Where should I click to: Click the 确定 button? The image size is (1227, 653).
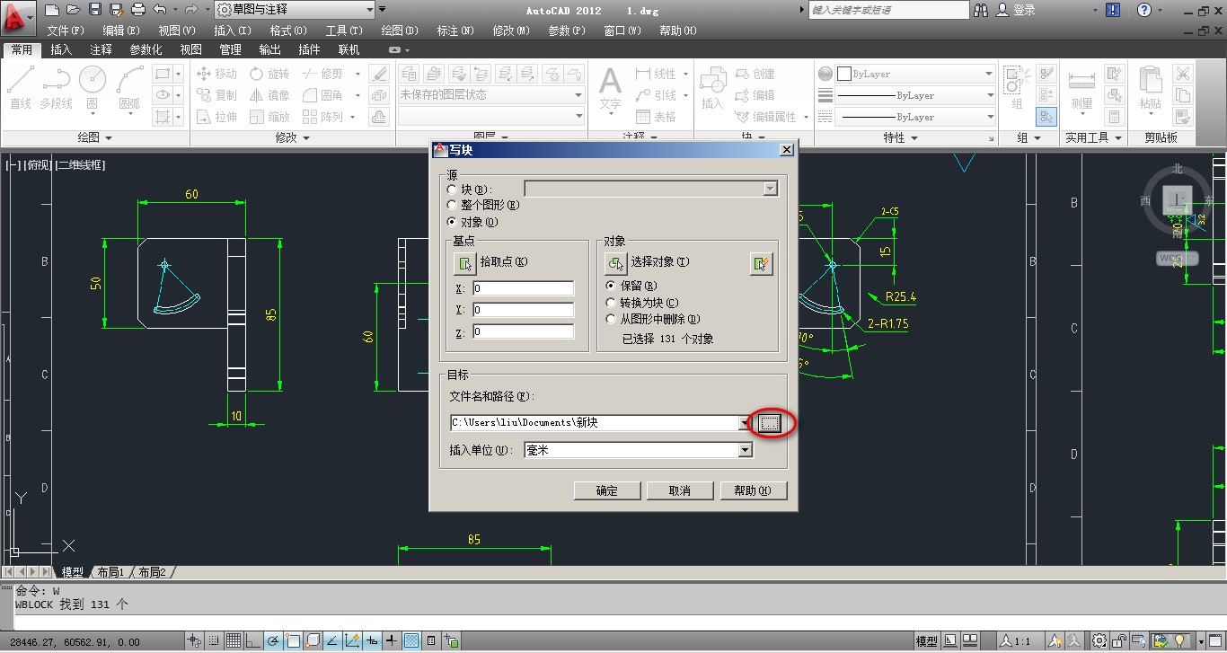coord(606,490)
